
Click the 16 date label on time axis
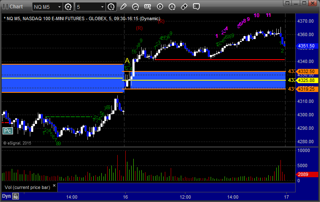[125, 197]
